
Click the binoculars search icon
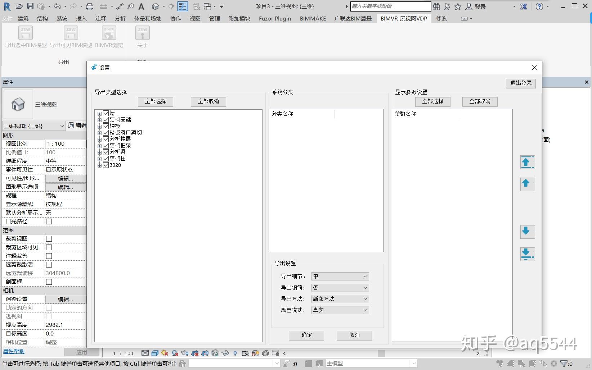[436, 6]
